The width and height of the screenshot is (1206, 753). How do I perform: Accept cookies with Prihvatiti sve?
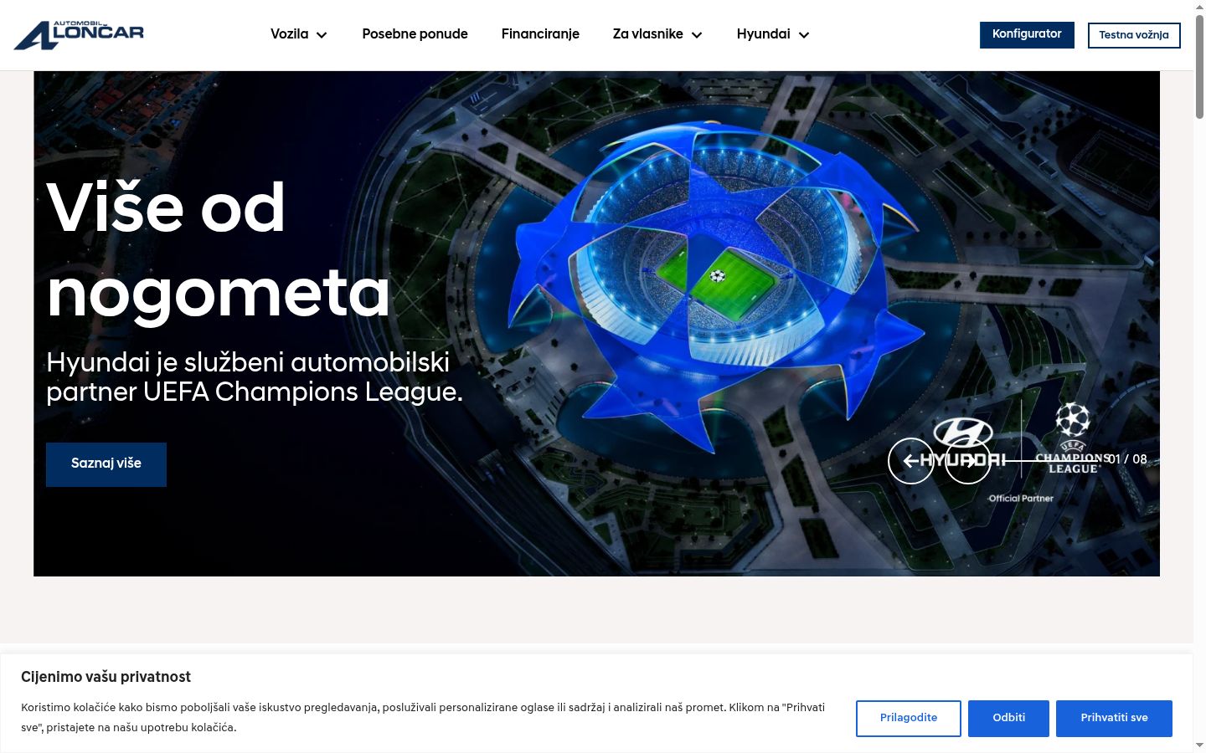1114,718
